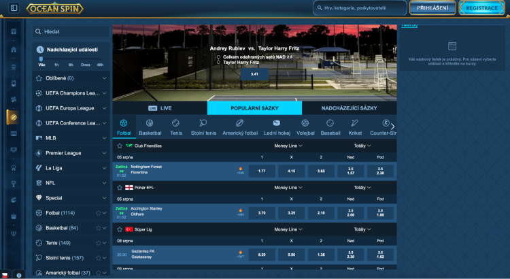Open the trophy icon in left rail
Image resolution: width=510 pixels, height=279 pixels.
[x=14, y=184]
